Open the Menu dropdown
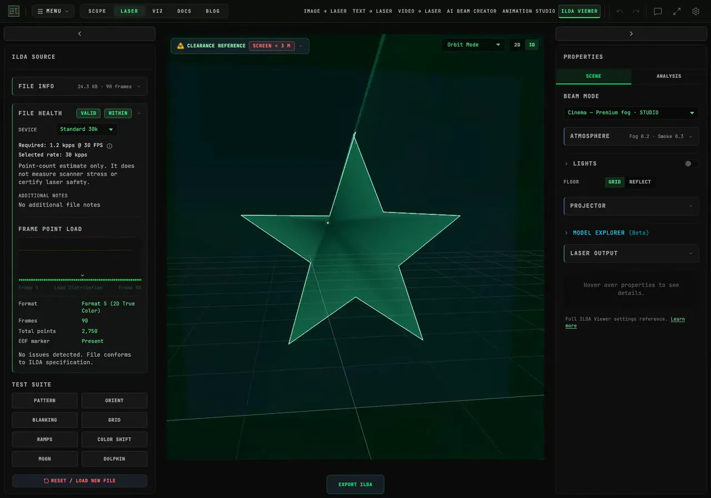This screenshot has width=711, height=498. pyautogui.click(x=53, y=11)
